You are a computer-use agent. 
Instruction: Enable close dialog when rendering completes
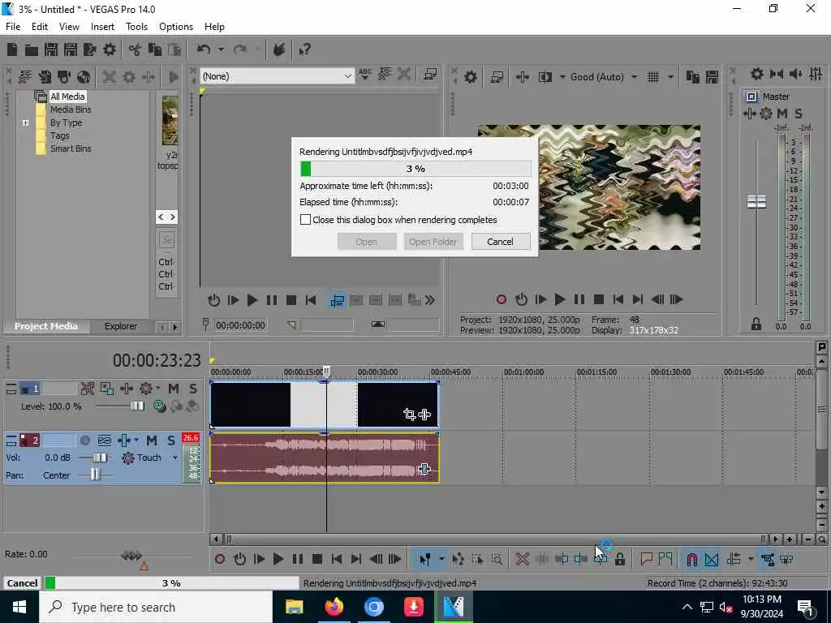305,220
